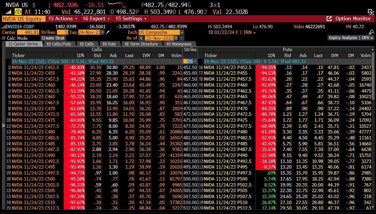
Task: Click the pop-out icon beside Option Monitor
Action: click(329, 18)
